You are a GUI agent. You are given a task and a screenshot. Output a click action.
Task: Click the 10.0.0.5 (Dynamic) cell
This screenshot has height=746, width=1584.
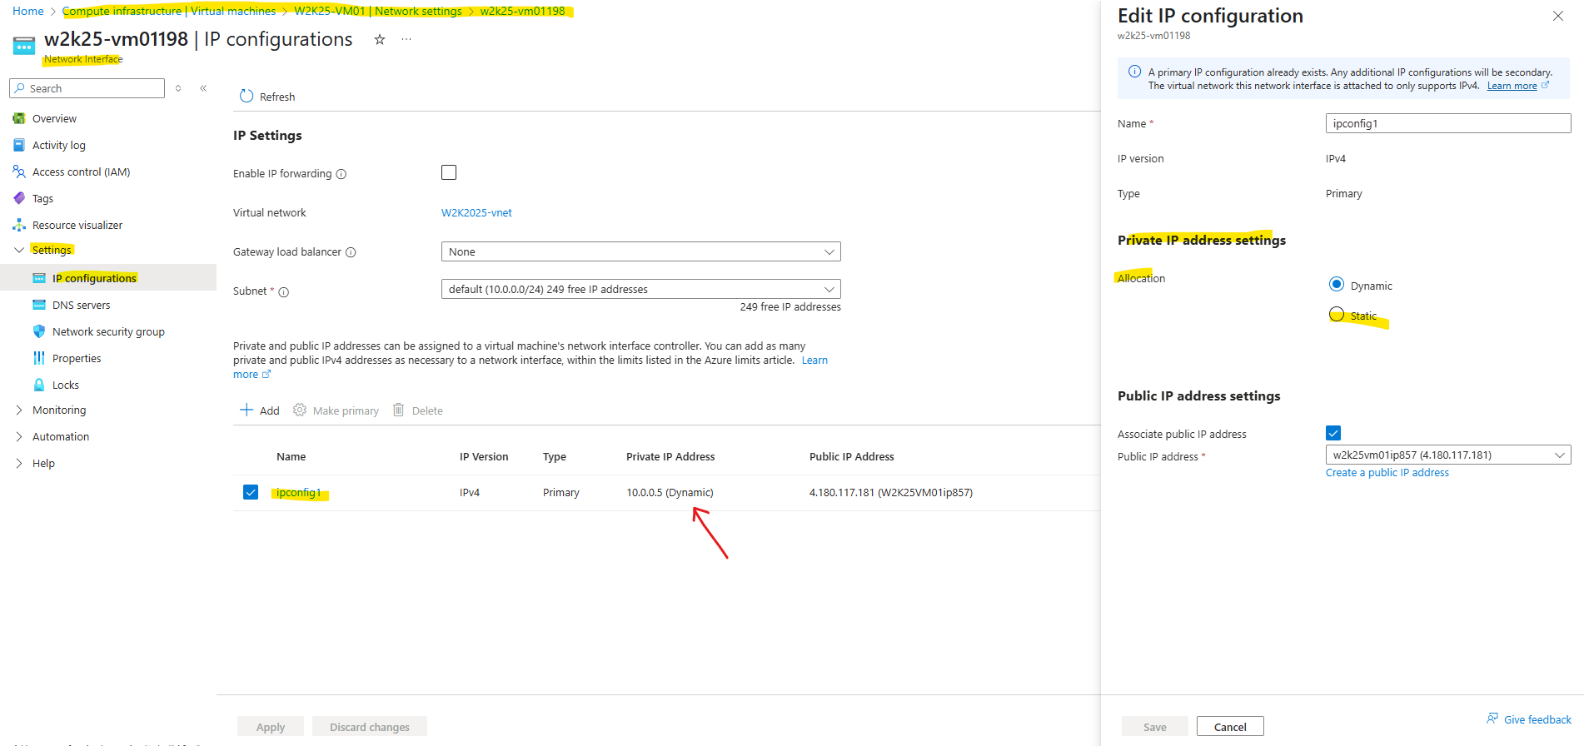coord(670,492)
